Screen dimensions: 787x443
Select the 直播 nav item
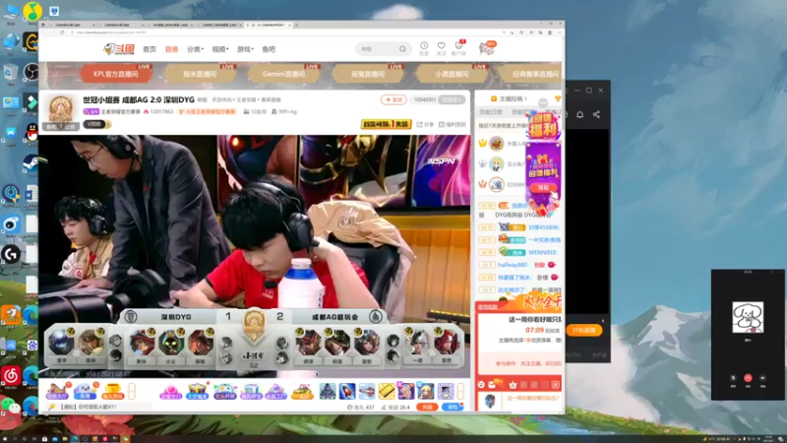[171, 49]
